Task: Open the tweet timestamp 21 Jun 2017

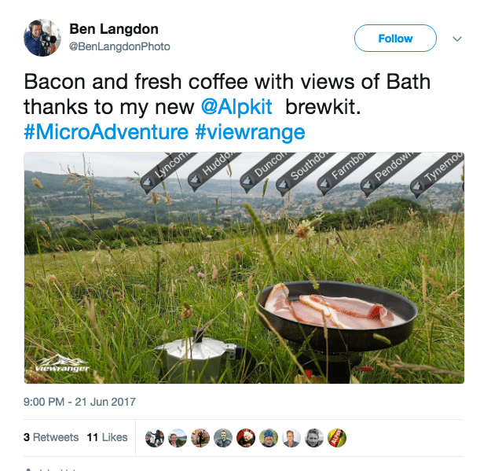Action: coord(80,402)
